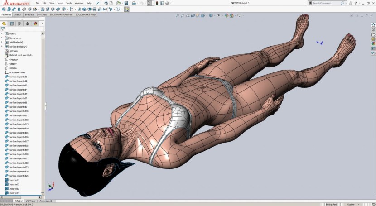Toggle the Hide/Show Items eye icon
The width and height of the screenshot is (376, 206).
(219, 15)
